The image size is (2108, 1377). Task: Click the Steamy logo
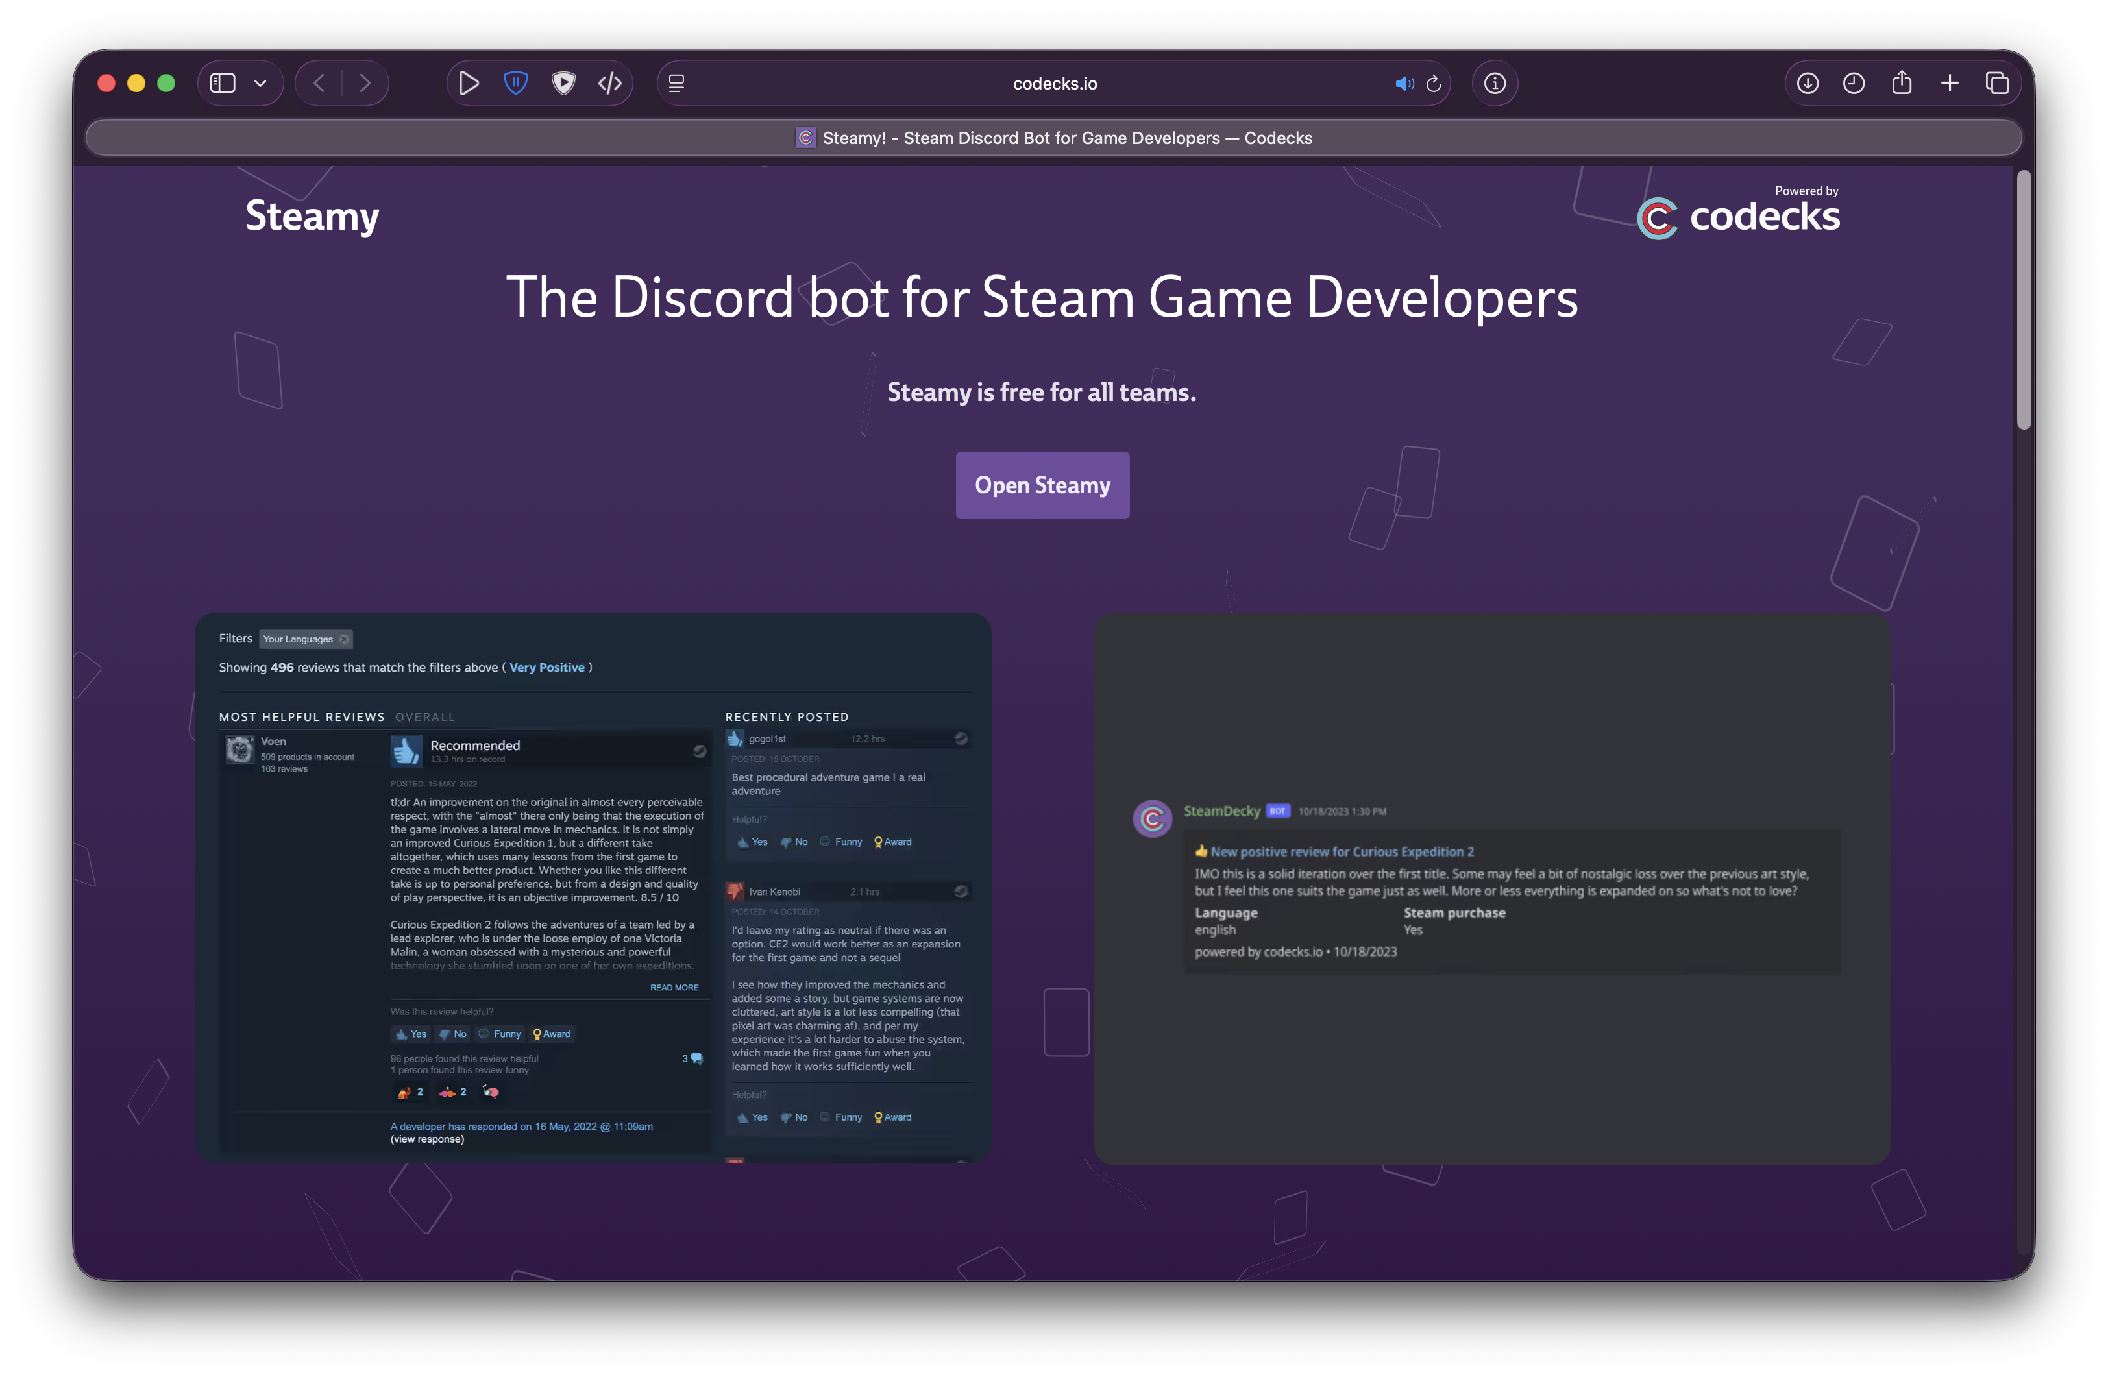313,217
